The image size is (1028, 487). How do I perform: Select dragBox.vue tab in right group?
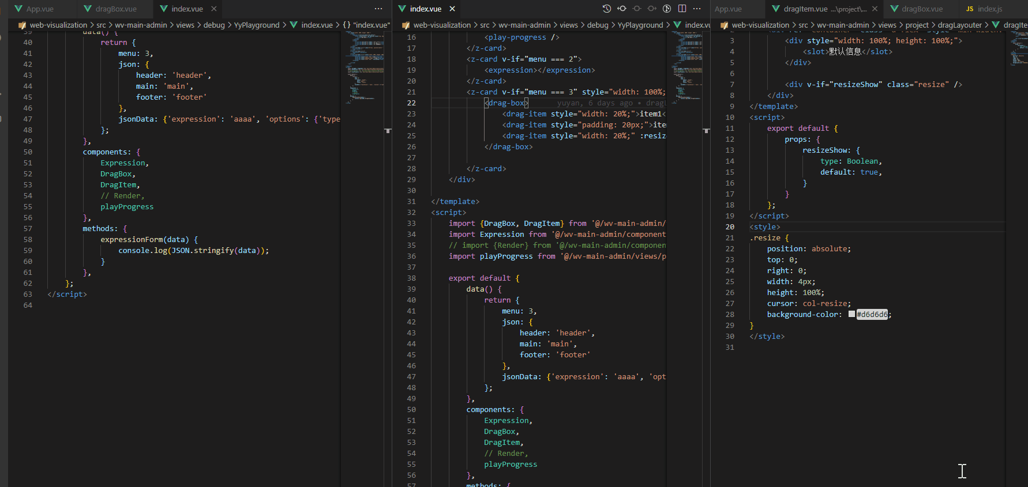[x=921, y=9]
